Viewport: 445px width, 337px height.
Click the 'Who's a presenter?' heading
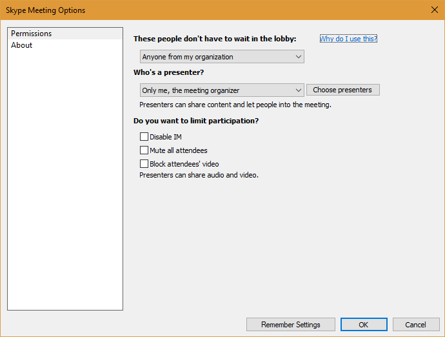point(168,72)
